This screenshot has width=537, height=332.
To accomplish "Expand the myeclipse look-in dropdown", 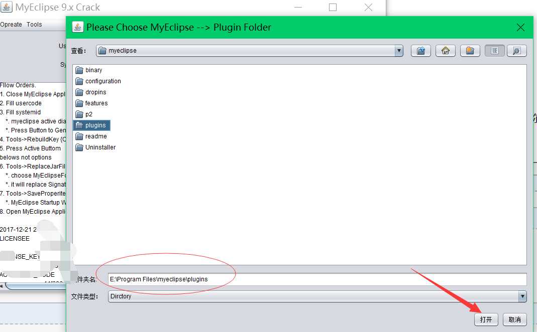I will coord(399,51).
